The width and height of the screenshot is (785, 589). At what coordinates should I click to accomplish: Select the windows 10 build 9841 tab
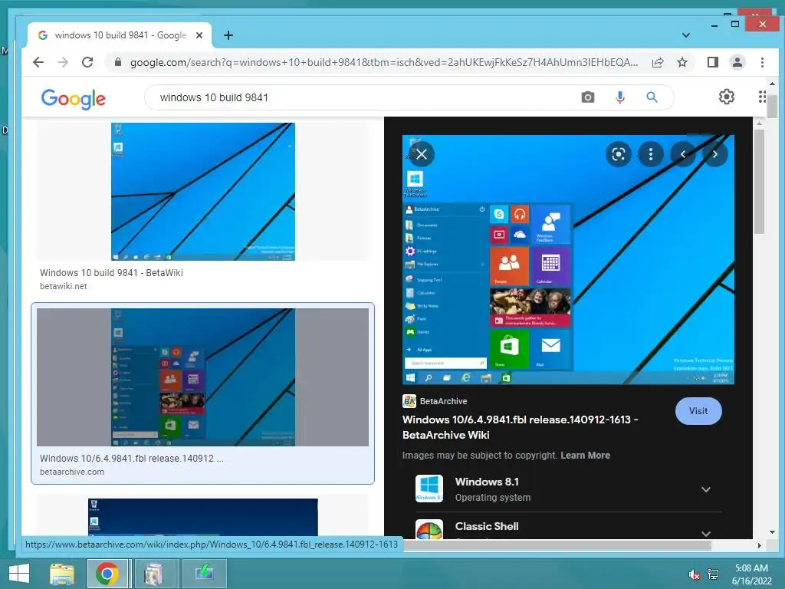click(120, 35)
